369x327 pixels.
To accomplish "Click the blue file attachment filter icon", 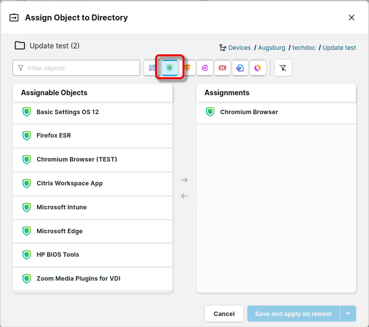I will [x=240, y=68].
